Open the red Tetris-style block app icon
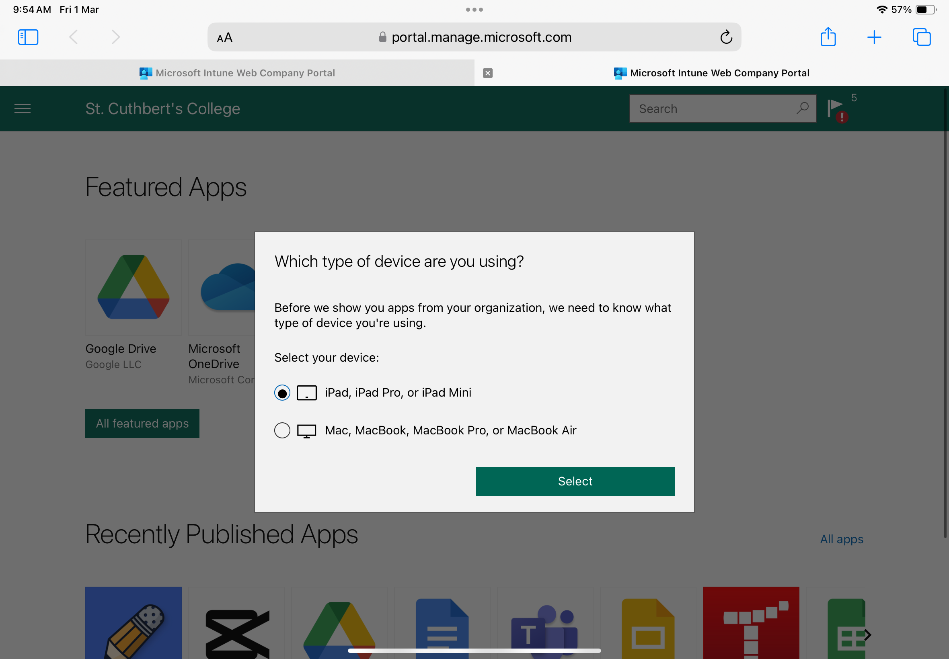The width and height of the screenshot is (949, 659). (751, 623)
